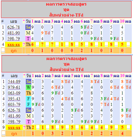Click the '...' box after red 2 in row 9
Viewport: 133px width, 138px height.
click(38, 127)
